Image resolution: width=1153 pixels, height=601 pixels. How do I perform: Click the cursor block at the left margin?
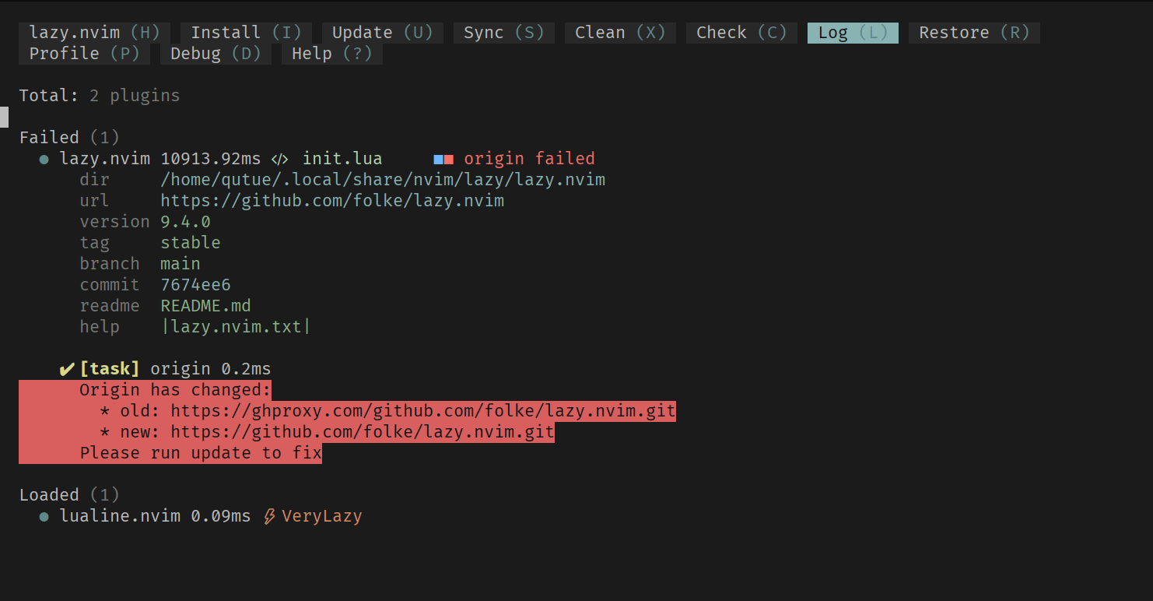(x=4, y=117)
